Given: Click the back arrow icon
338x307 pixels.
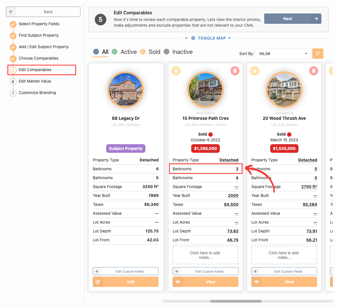Looking at the screenshot, I should click(11, 12).
